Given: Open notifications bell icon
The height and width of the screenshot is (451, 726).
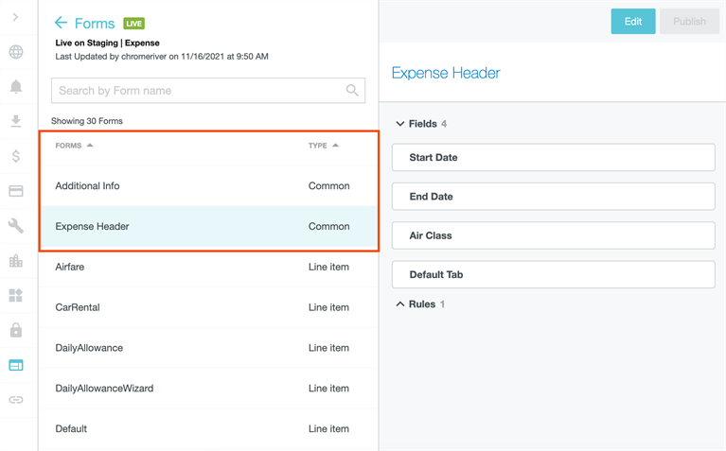Looking at the screenshot, I should tap(16, 87).
